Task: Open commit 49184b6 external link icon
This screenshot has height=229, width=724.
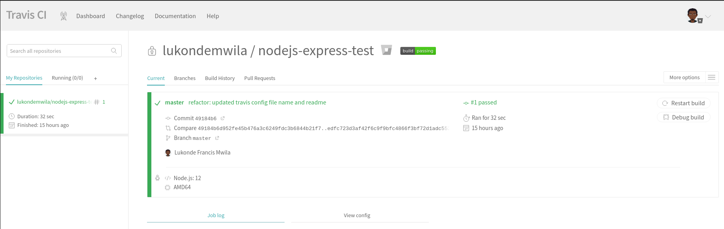Action: click(x=222, y=118)
